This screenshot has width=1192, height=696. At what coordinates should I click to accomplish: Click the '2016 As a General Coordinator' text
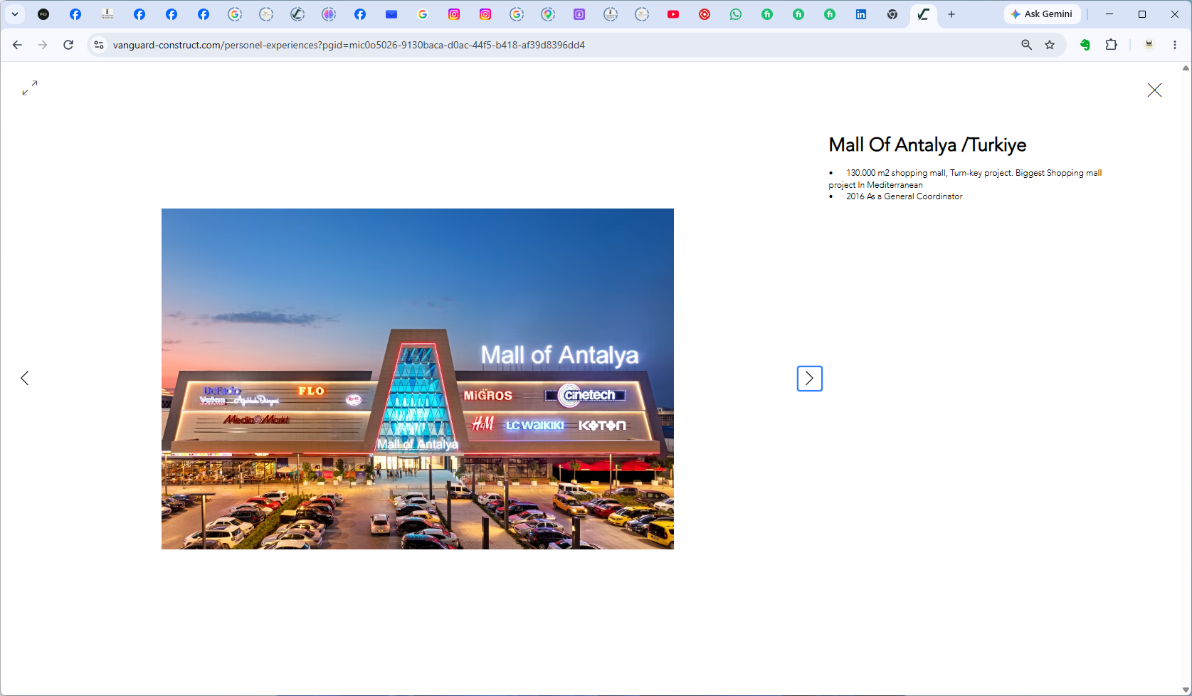pyautogui.click(x=904, y=196)
